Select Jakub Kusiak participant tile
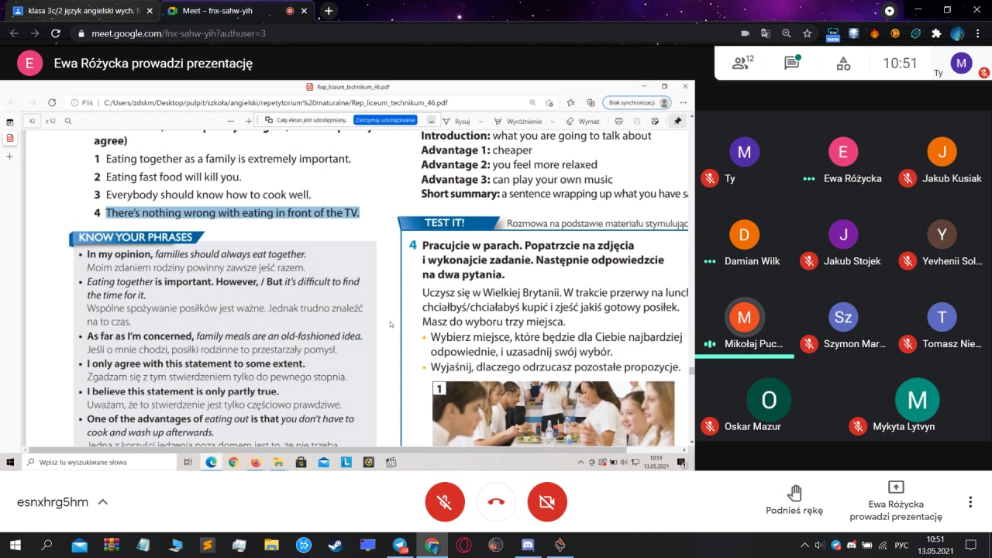 coord(942,161)
